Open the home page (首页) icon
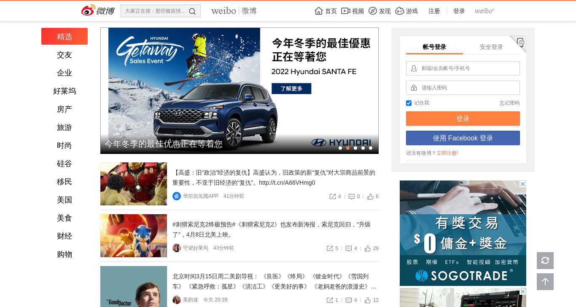This screenshot has width=576, height=307. point(319,11)
